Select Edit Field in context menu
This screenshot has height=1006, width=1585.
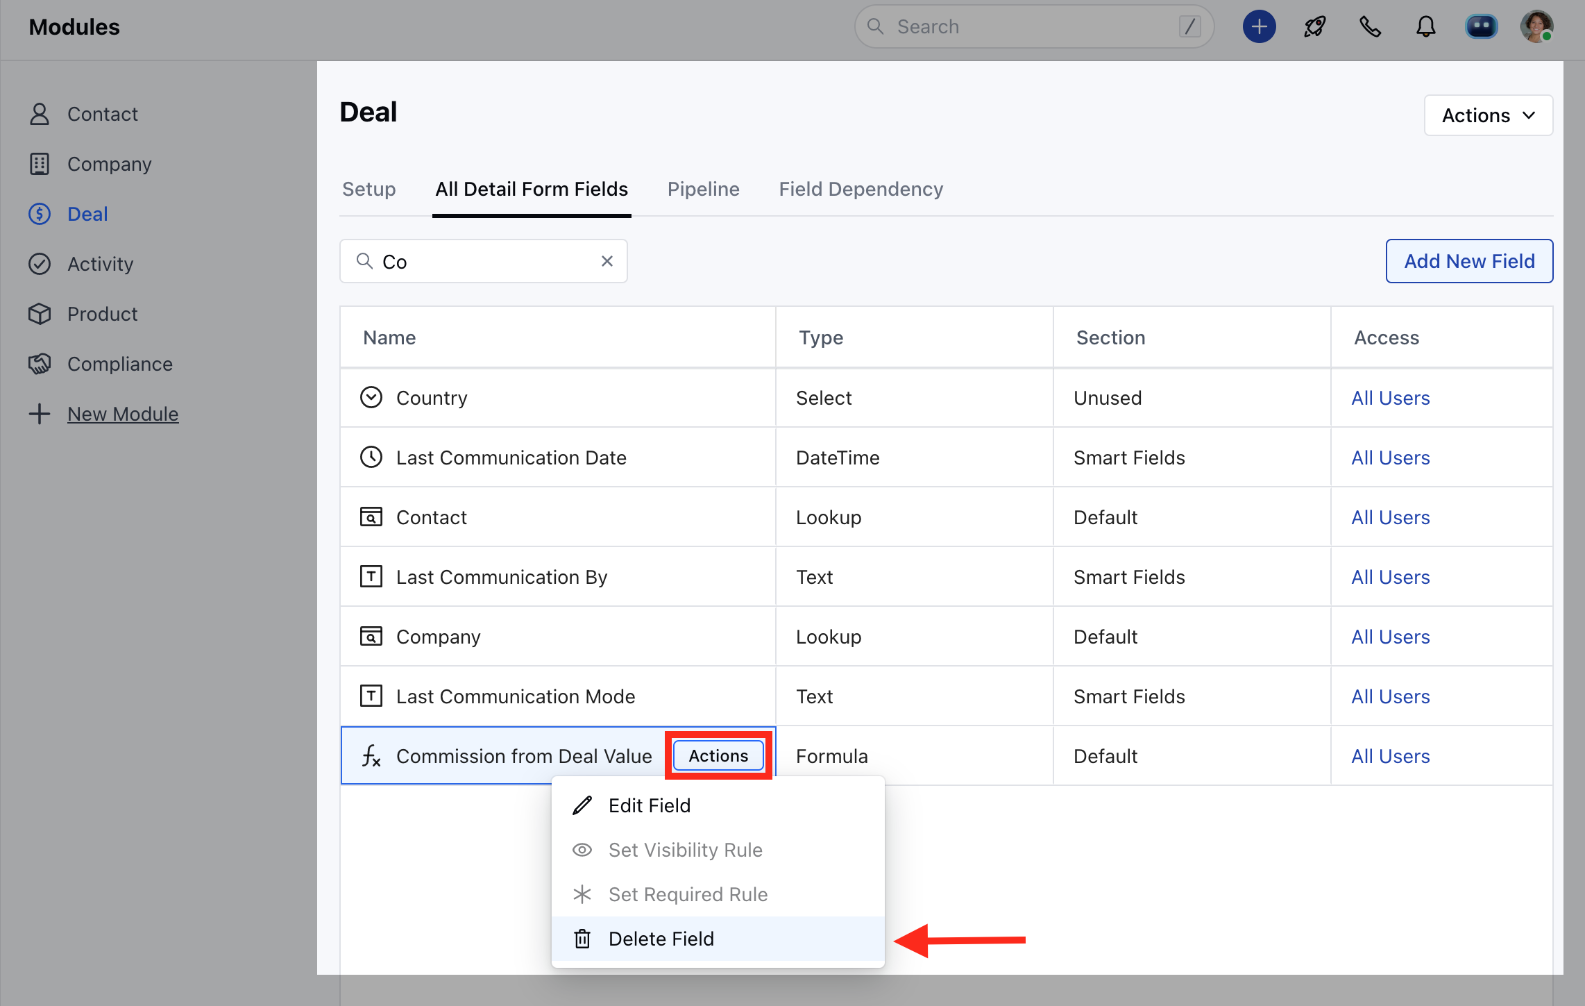[x=649, y=805]
